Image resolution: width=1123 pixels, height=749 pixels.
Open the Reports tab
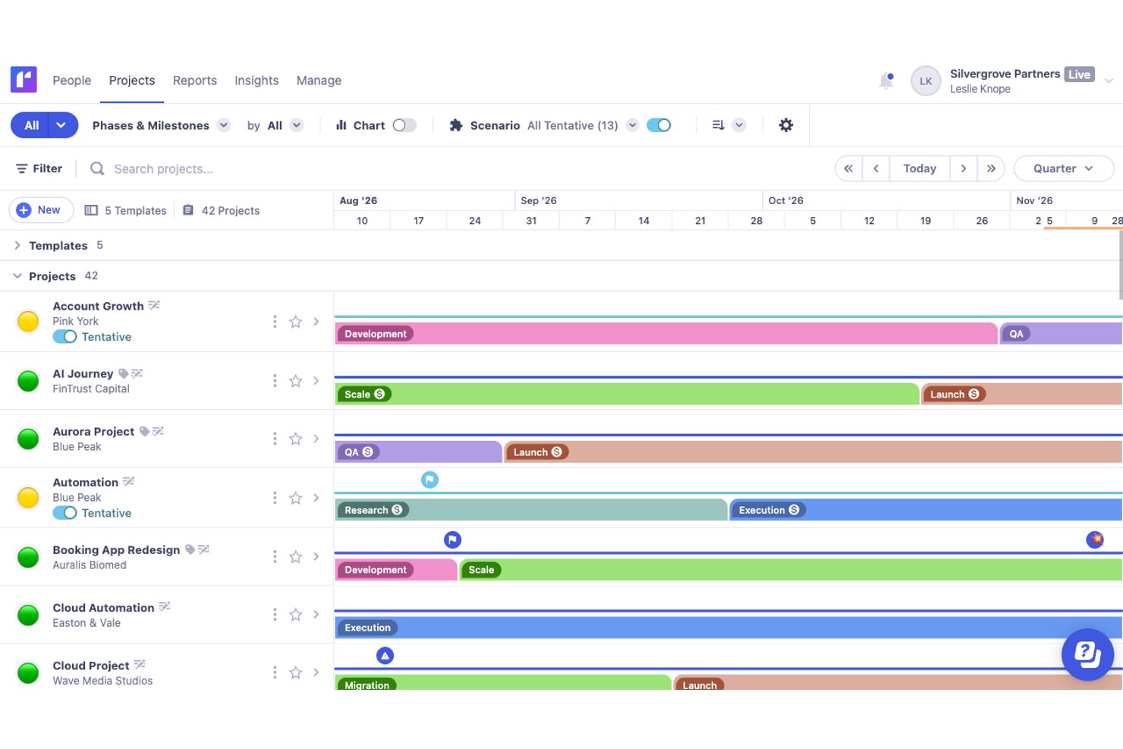(x=195, y=80)
